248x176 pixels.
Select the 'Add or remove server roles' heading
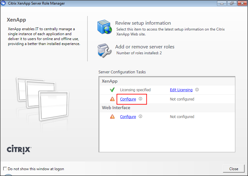145,47
